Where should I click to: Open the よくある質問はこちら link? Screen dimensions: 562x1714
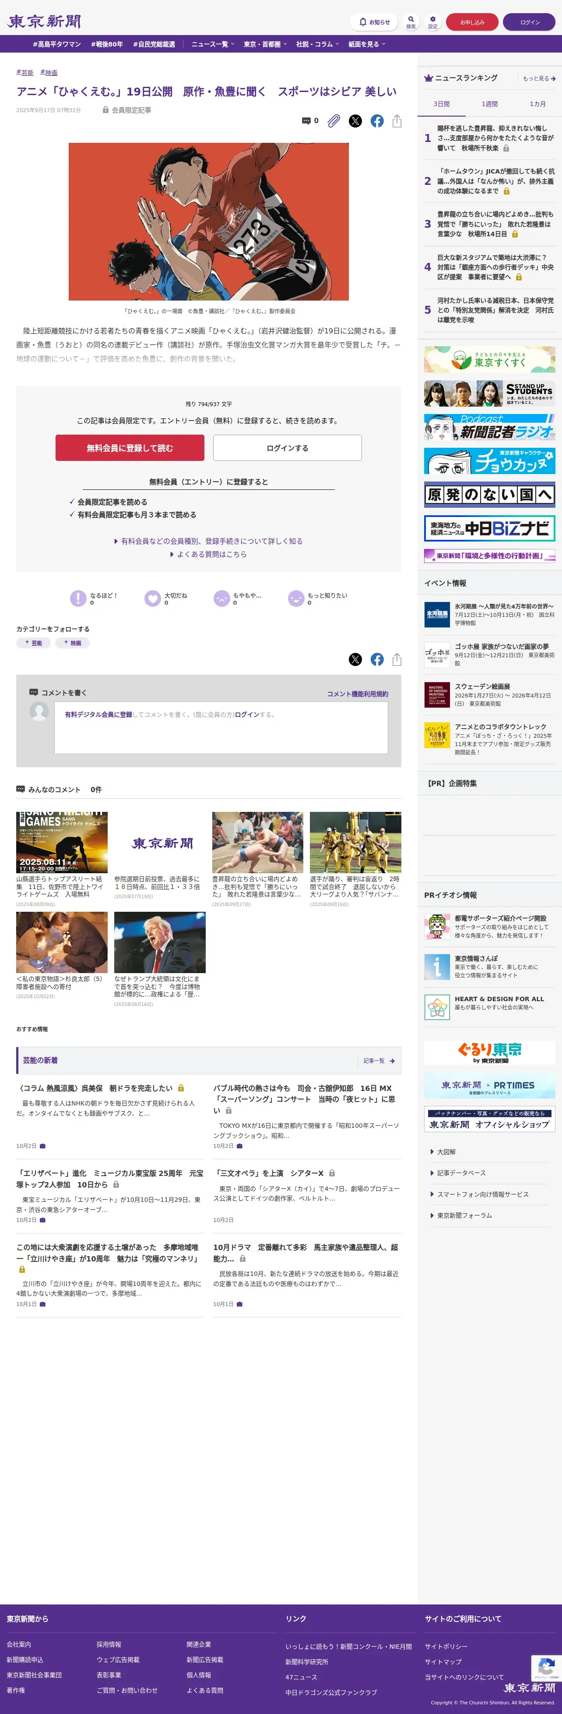coord(208,554)
